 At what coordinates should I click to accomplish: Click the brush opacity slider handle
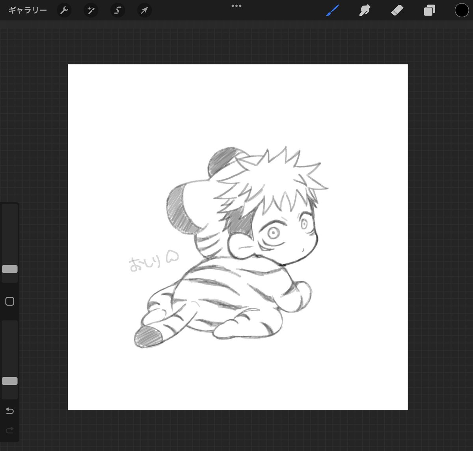pos(10,381)
